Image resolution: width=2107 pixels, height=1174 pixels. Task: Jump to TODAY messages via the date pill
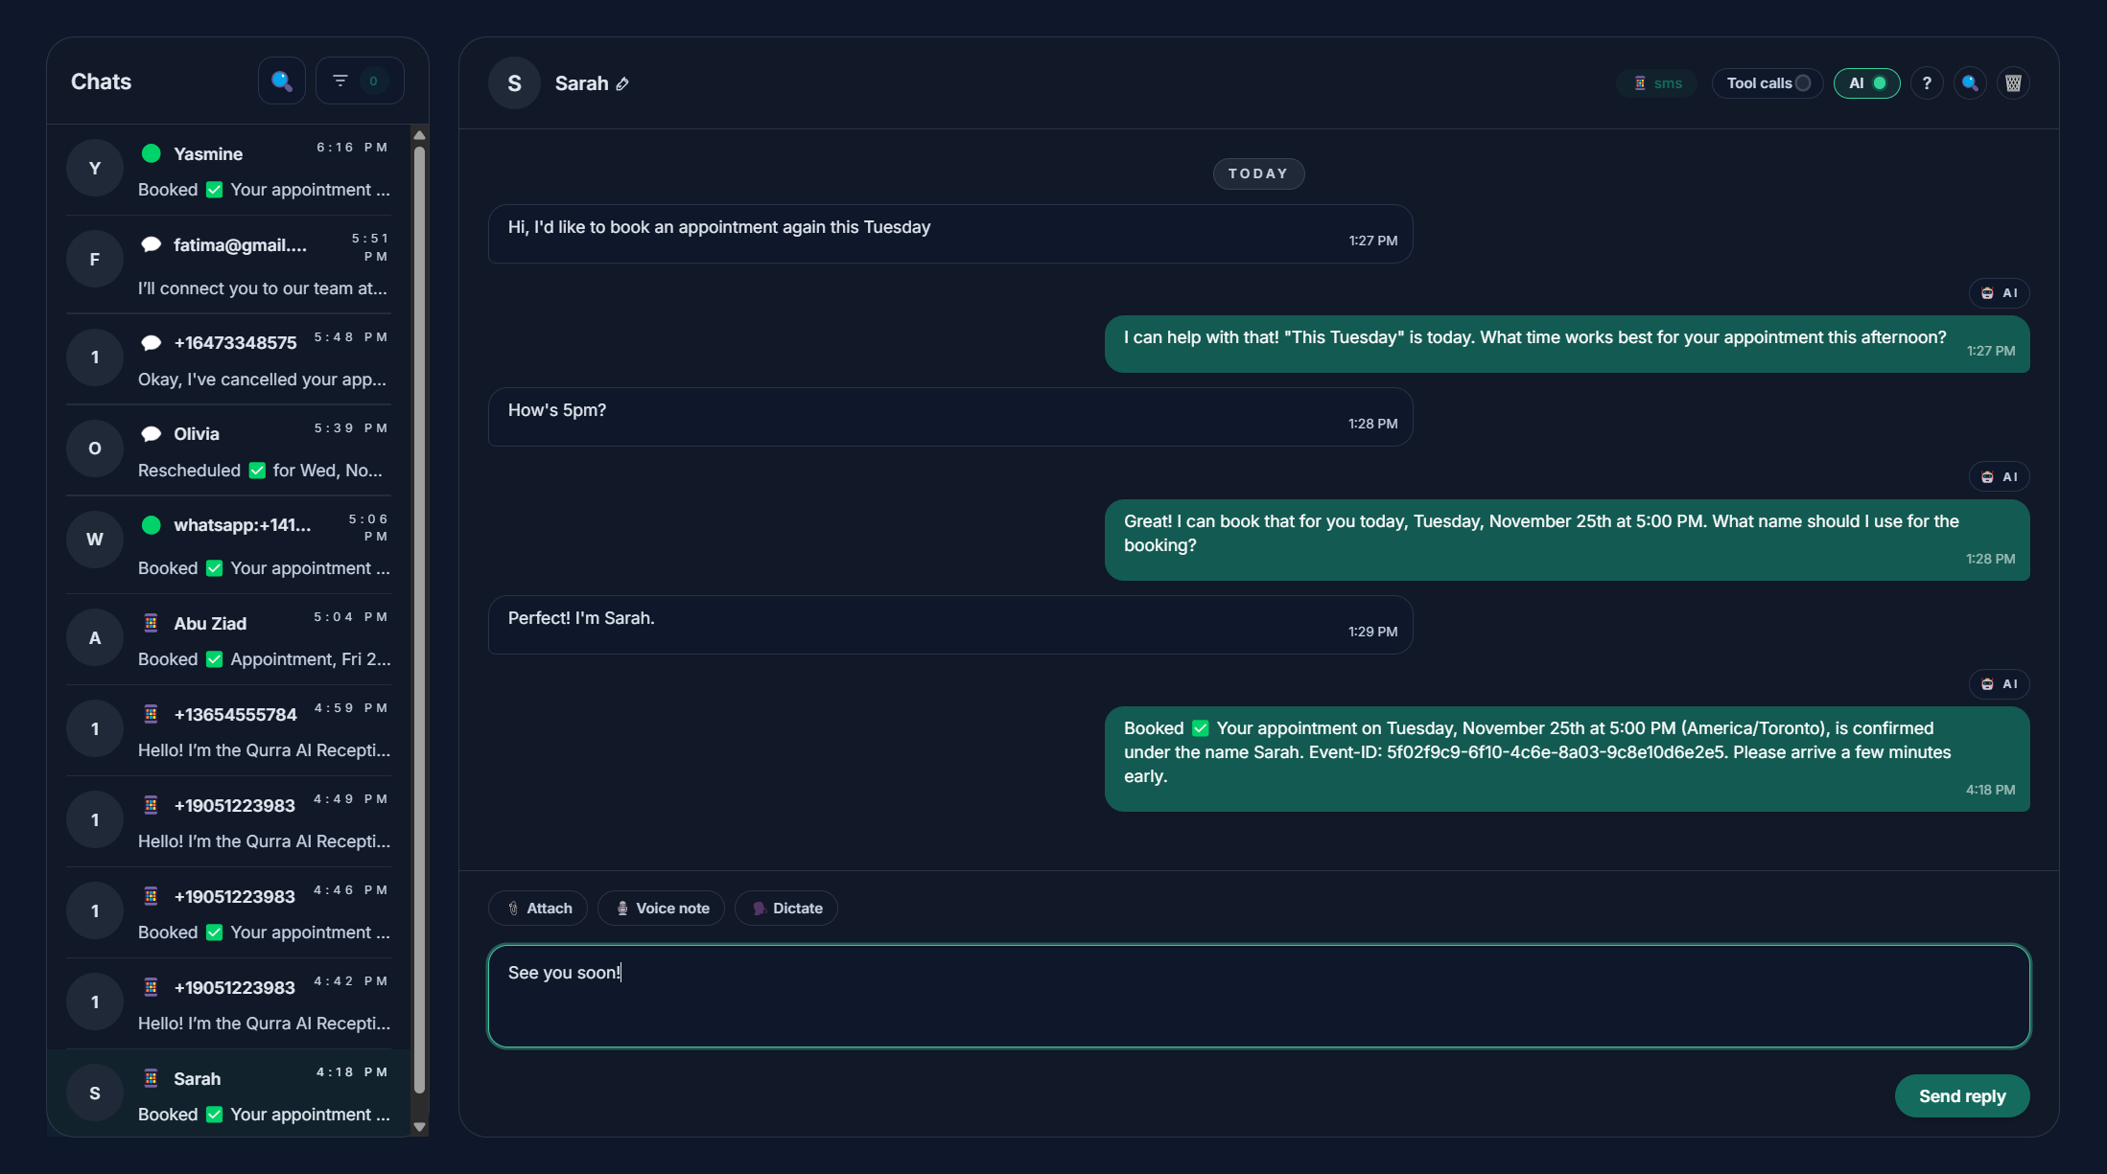pyautogui.click(x=1258, y=173)
